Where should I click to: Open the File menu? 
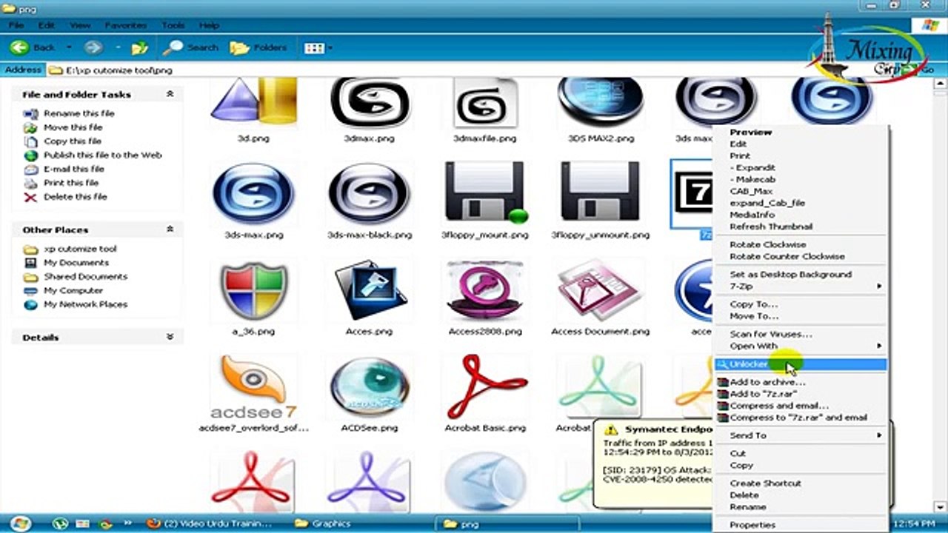[x=16, y=25]
